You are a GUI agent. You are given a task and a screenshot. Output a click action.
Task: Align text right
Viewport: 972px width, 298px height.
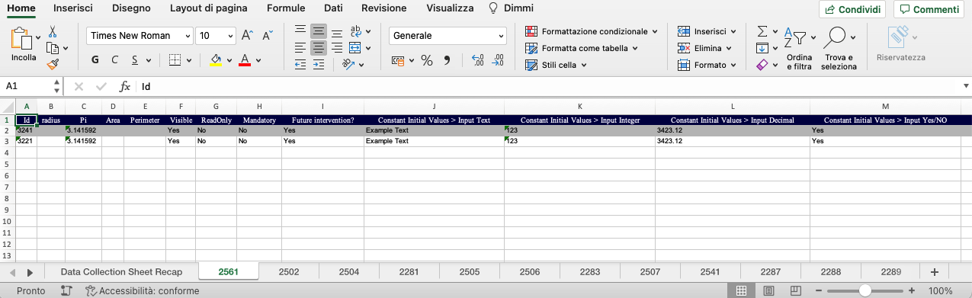coord(336,48)
